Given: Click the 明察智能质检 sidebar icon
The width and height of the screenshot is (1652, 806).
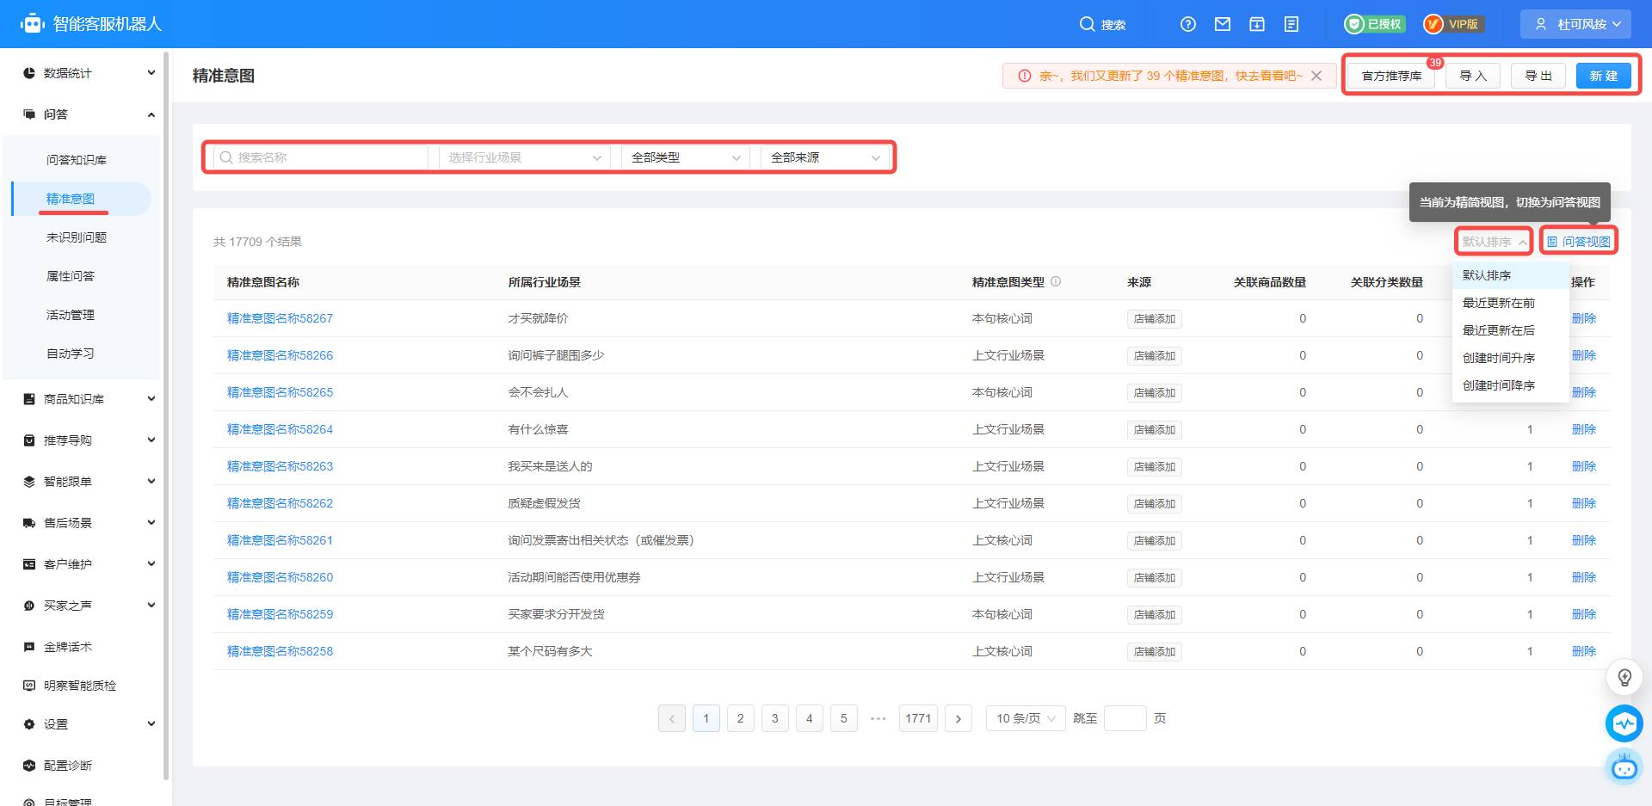Looking at the screenshot, I should tap(29, 686).
